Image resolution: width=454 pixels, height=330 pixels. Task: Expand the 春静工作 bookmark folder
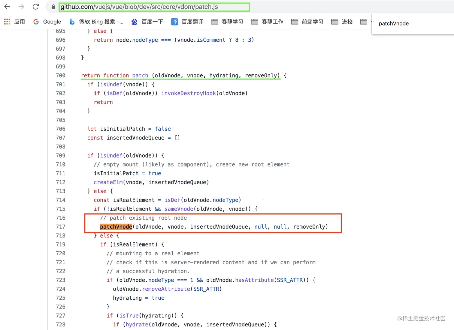pos(267,22)
